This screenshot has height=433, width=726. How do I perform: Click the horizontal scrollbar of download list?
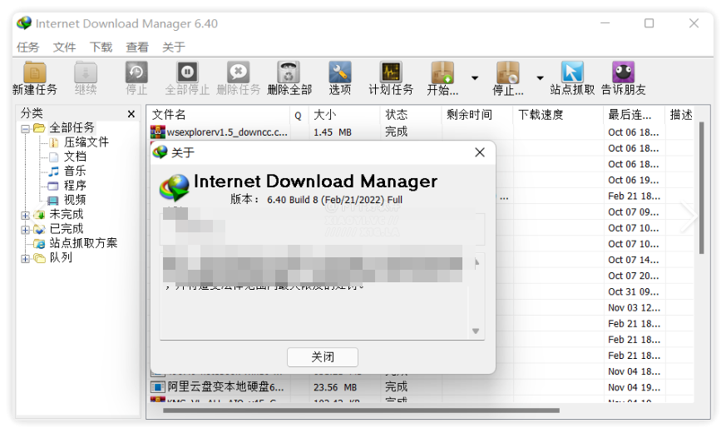coord(361,411)
